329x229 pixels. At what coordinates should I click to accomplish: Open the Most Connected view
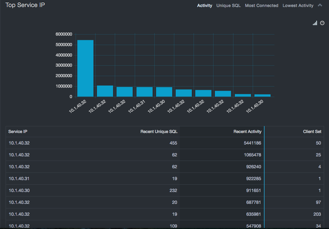[x=261, y=6]
